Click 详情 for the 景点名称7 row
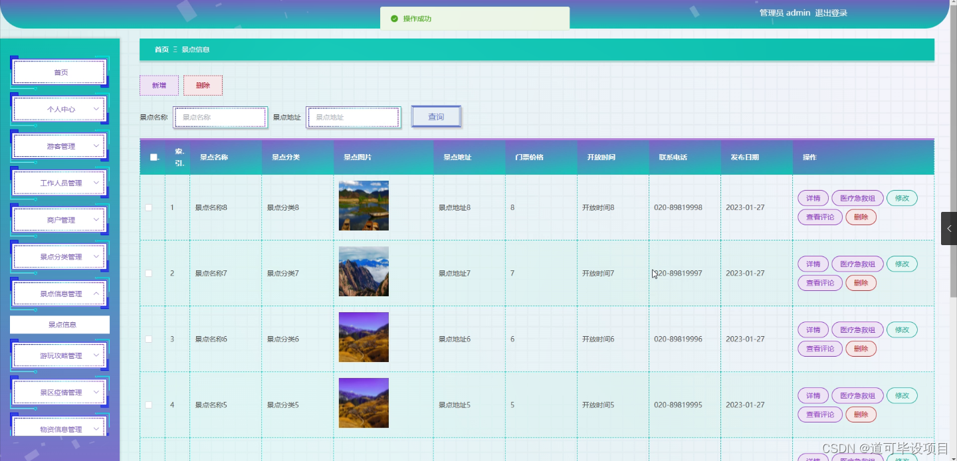The image size is (957, 461). click(813, 264)
